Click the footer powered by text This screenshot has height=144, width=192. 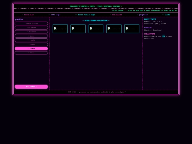pos(96,92)
